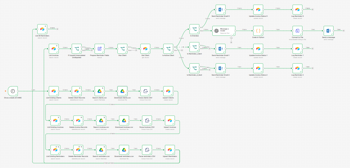350x168 pixels.
Task: Select the Send a message Outlook node
Action: tap(328, 31)
